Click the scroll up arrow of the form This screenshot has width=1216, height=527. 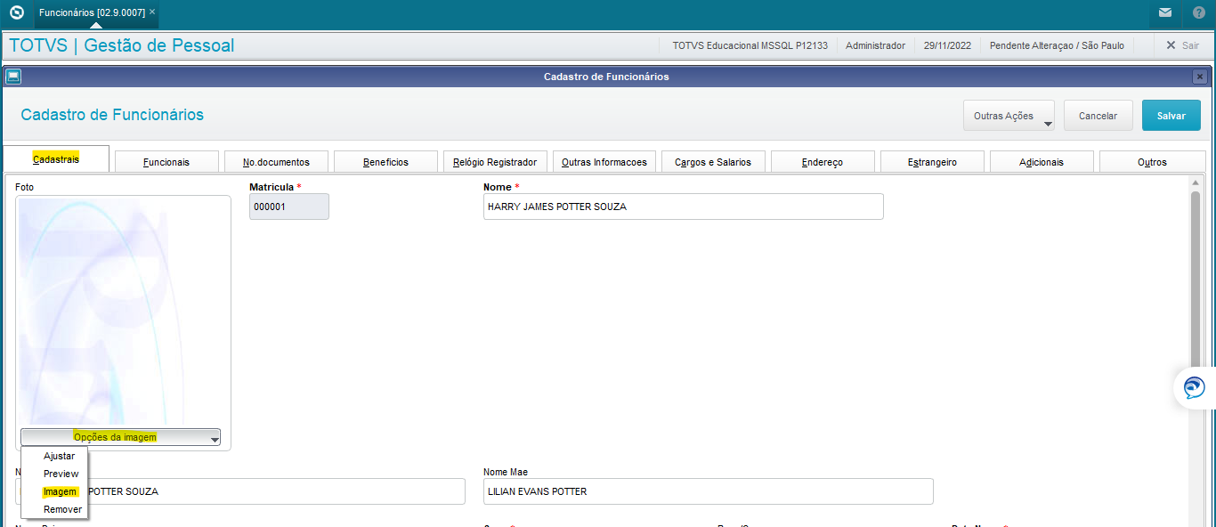[x=1196, y=182]
